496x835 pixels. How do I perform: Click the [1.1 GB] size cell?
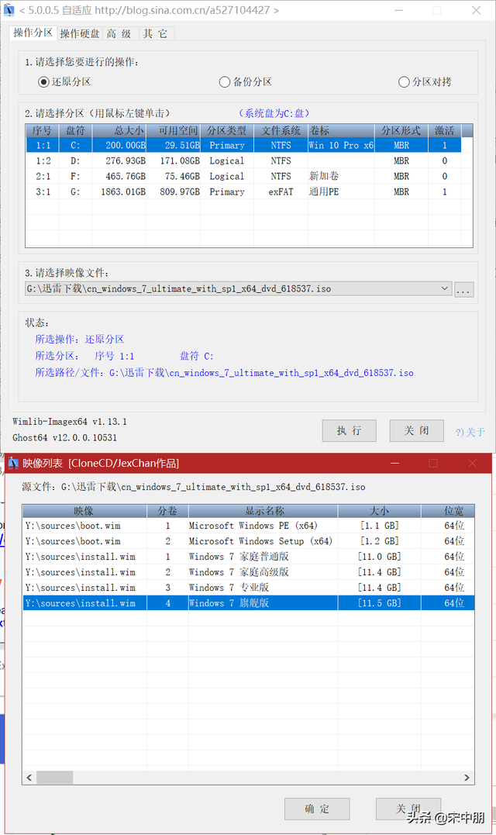(x=380, y=526)
